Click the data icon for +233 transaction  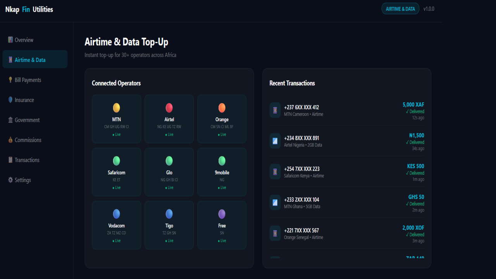click(275, 202)
